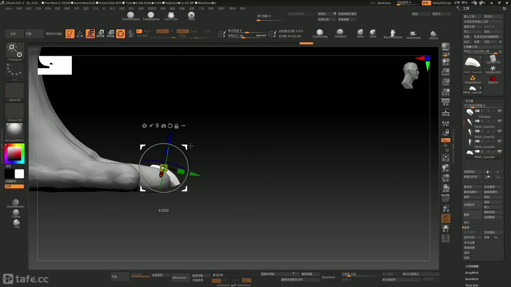This screenshot has height=287, width=511.
Task: Click the BPR render button
Action: tap(446, 47)
